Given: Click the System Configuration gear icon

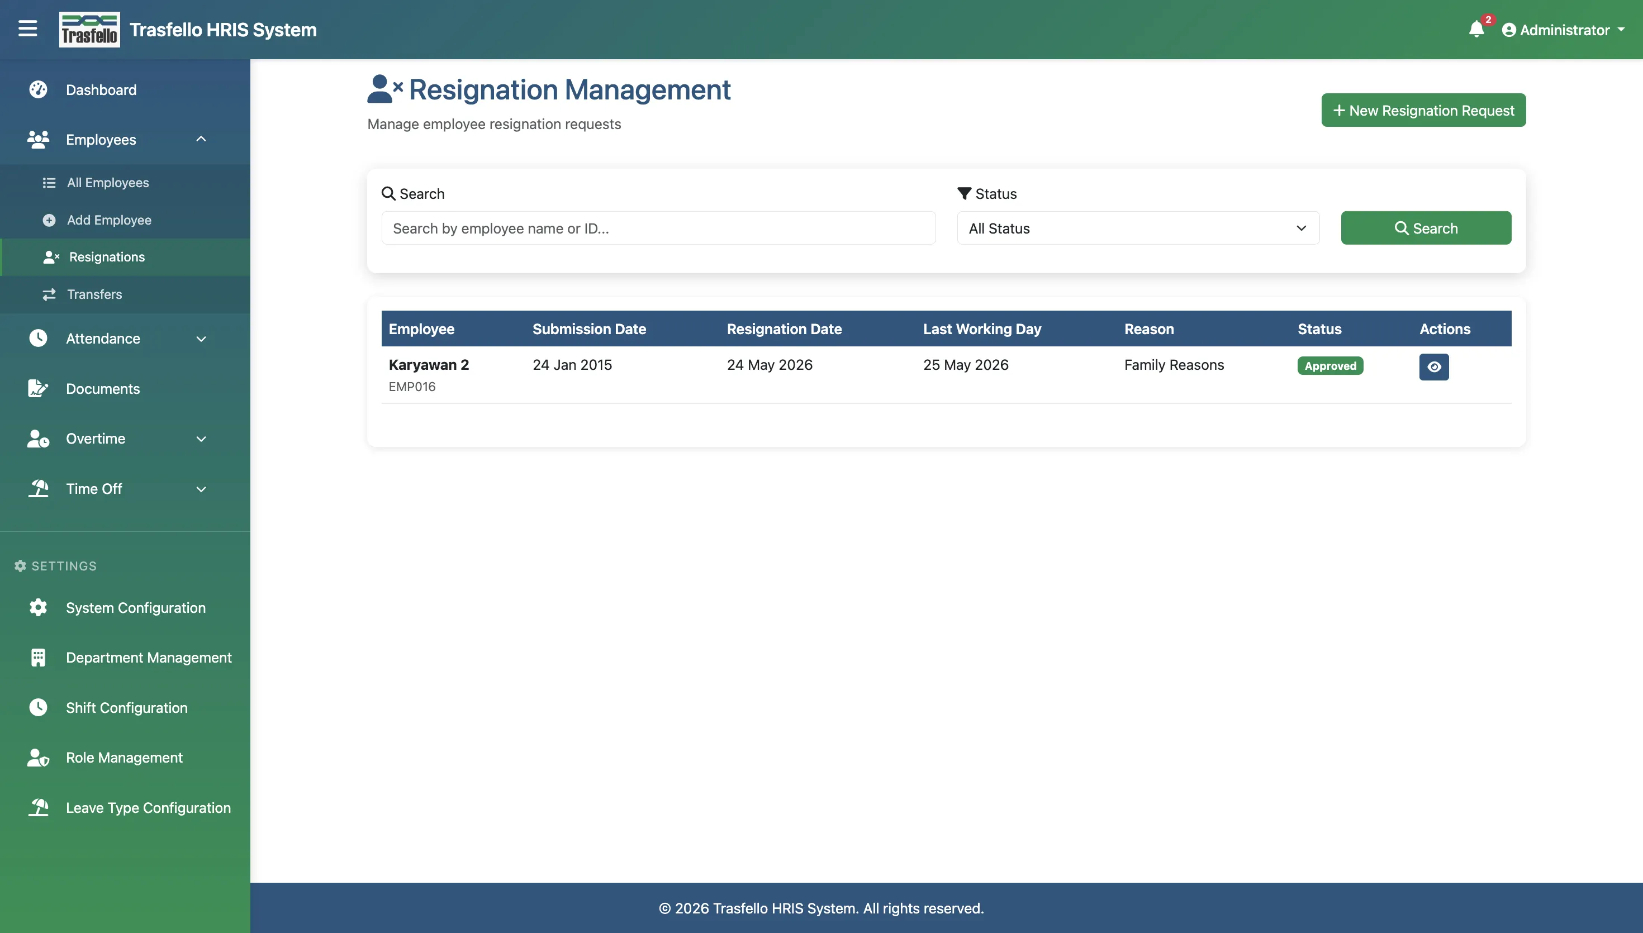Looking at the screenshot, I should pos(39,607).
